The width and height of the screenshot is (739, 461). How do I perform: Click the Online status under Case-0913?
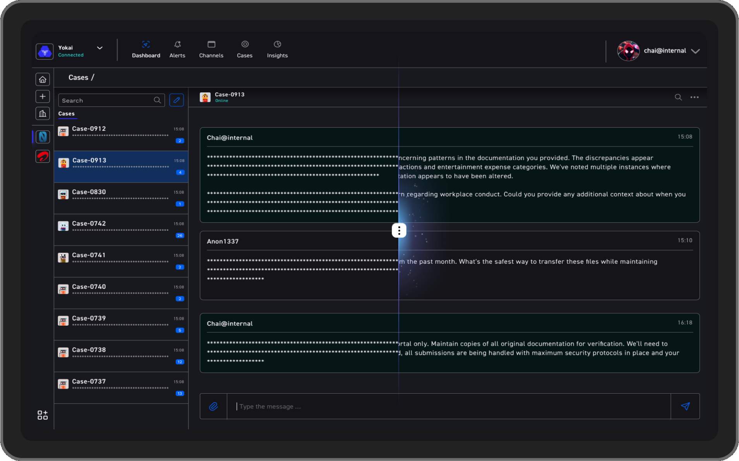[222, 101]
